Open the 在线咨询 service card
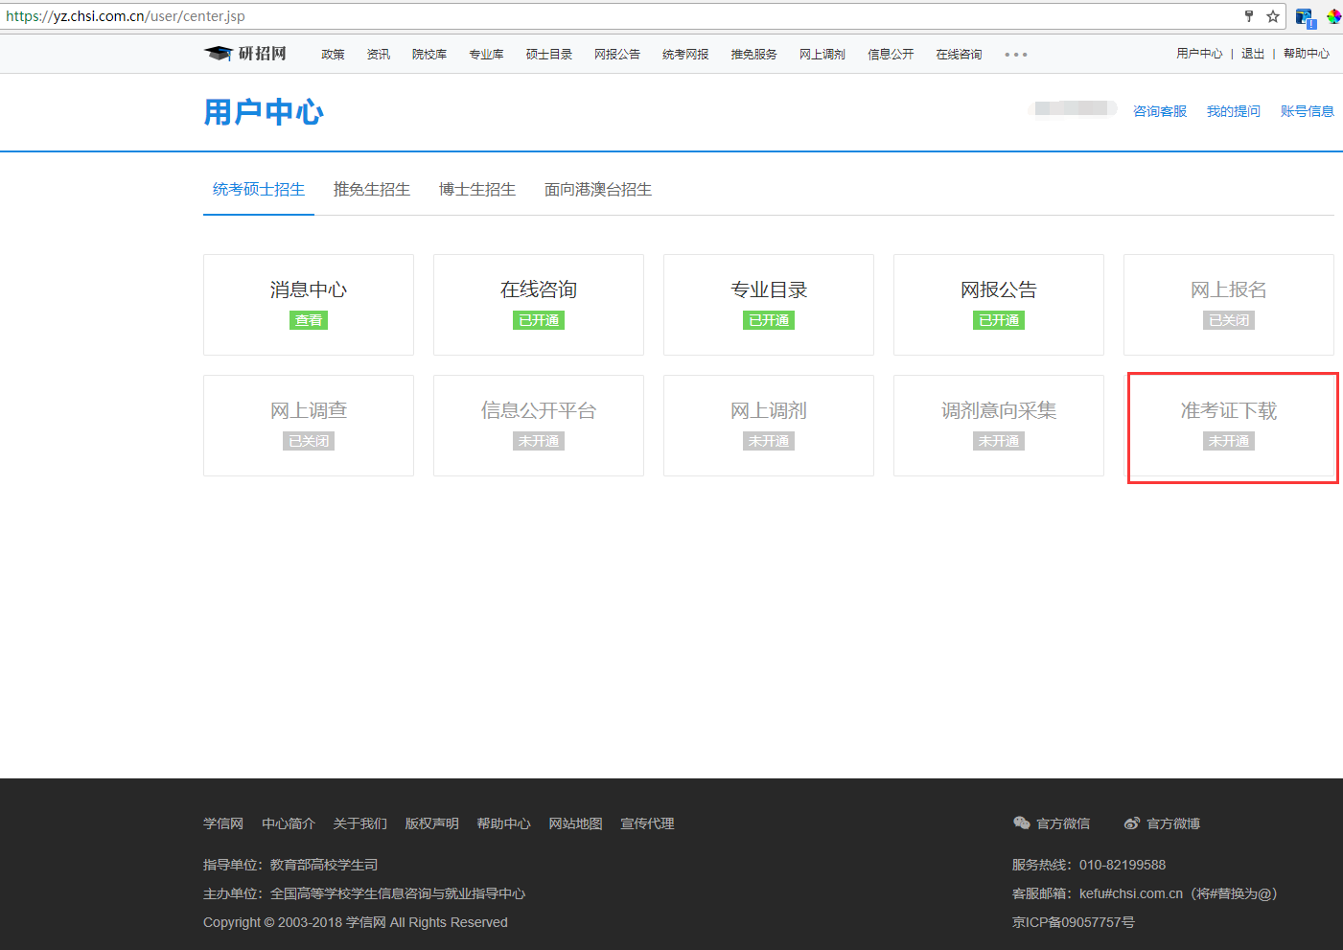 (x=539, y=304)
